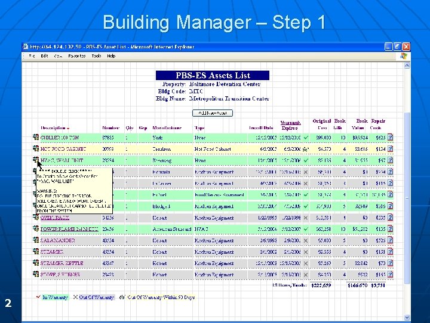This screenshot has width=430, height=323.
Task: Click the vertical scrollbar thumb
Action: (407, 198)
